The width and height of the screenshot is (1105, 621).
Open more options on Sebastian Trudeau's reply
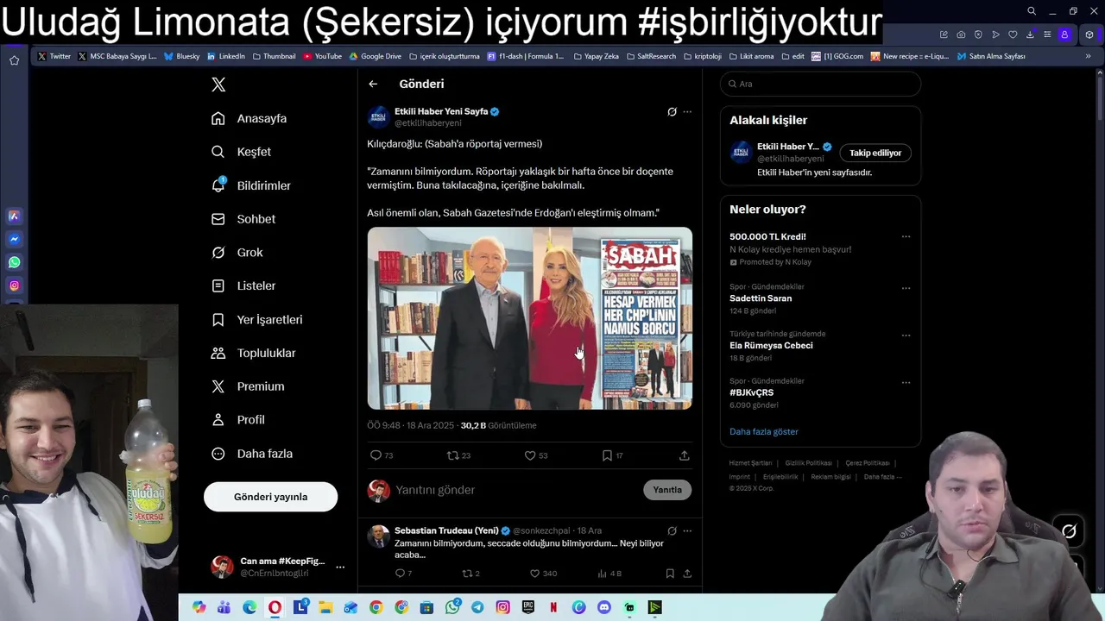(687, 530)
